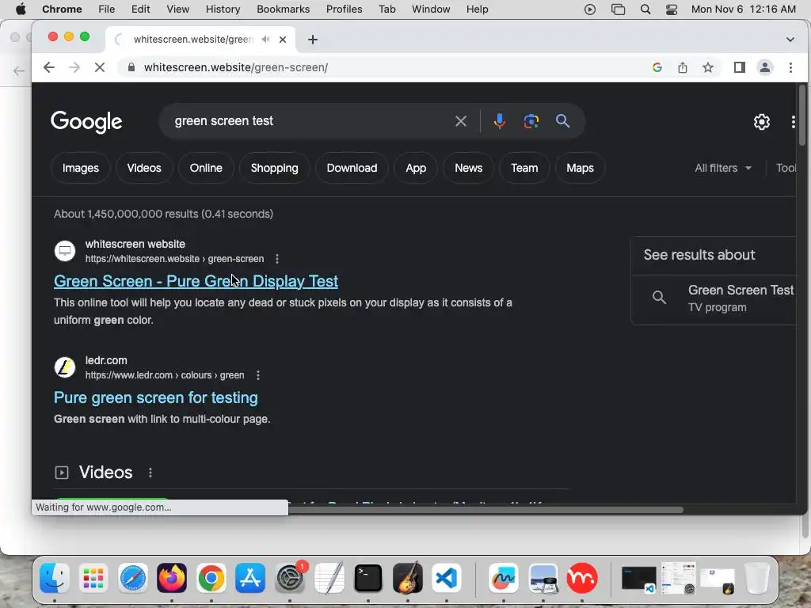Launch Firefox from the dock
Screen dimensions: 811x608
pos(172,578)
